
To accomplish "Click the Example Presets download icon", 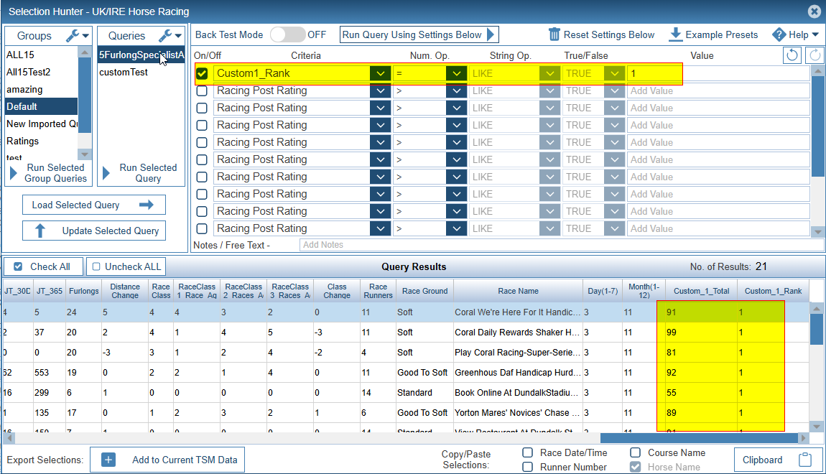I will pos(675,34).
